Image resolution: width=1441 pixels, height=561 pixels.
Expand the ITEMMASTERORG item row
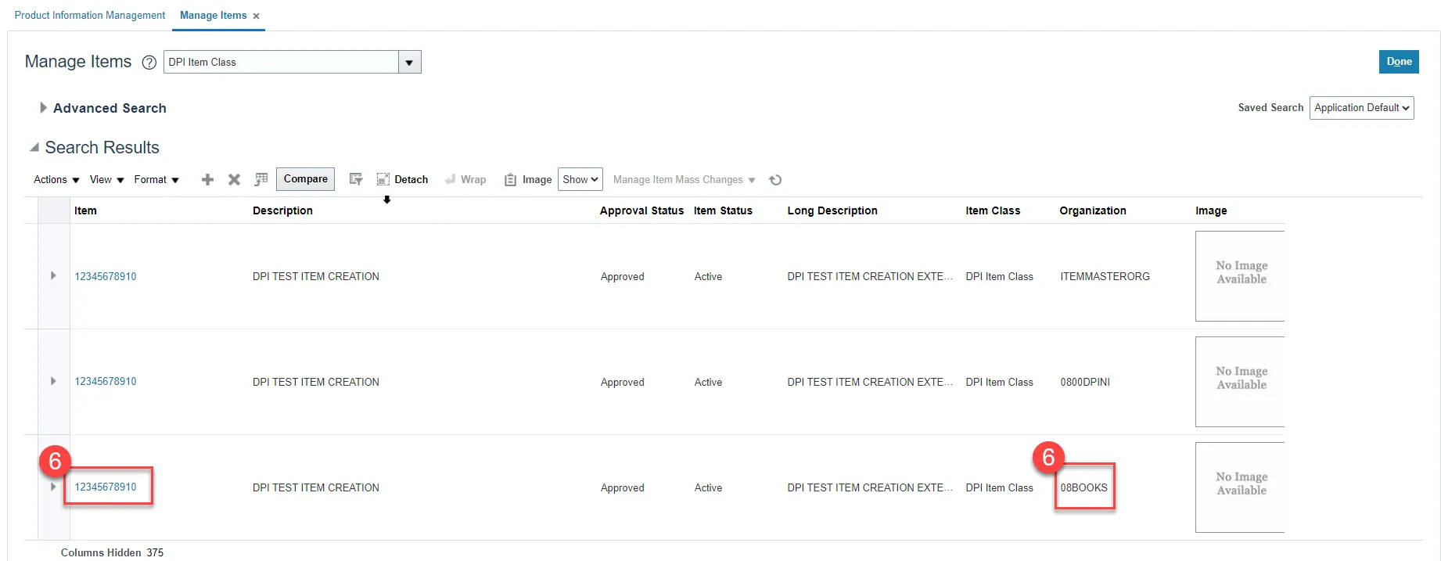[53, 275]
